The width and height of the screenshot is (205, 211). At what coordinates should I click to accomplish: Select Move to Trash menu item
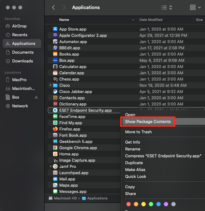[x=138, y=132]
